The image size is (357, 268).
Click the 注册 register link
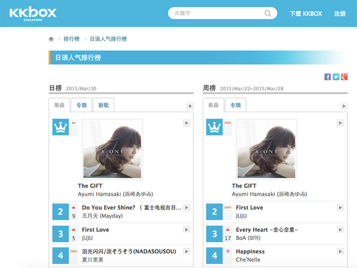pos(340,14)
